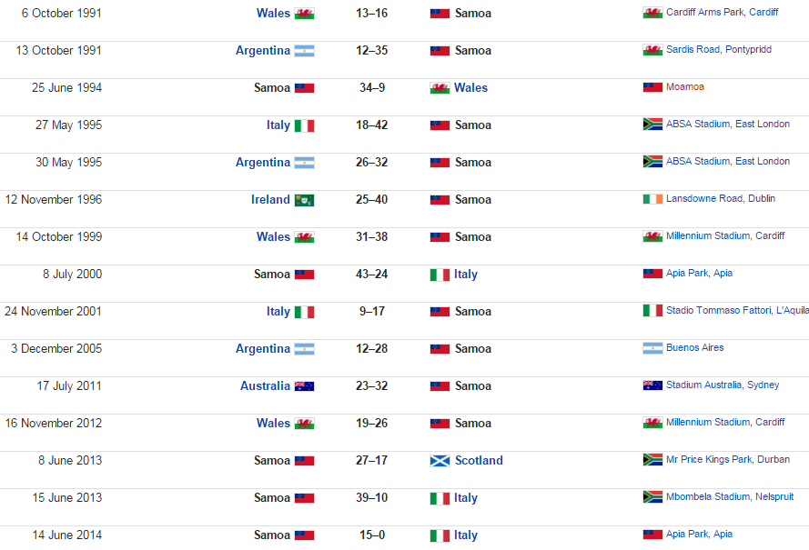Follow the Sardis Road venue link
809x550 pixels.
[693, 50]
